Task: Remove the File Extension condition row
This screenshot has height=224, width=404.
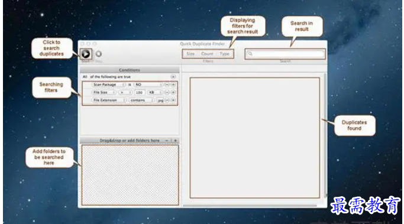Action: coord(167,100)
